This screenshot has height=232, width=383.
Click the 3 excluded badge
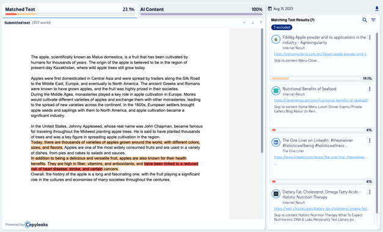coord(282,27)
